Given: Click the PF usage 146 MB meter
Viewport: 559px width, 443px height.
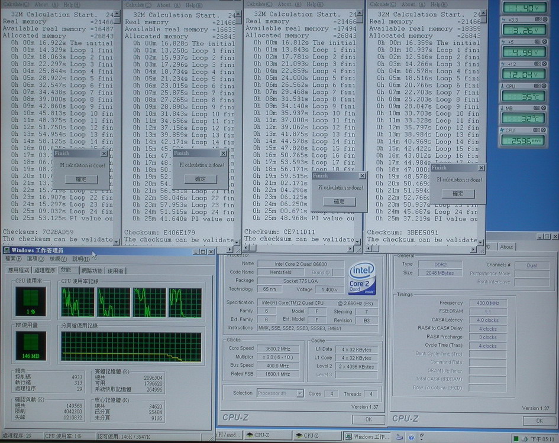Looking at the screenshot, I should (31, 346).
